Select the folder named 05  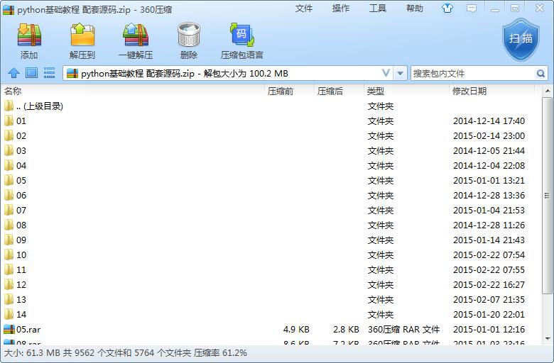point(21,180)
